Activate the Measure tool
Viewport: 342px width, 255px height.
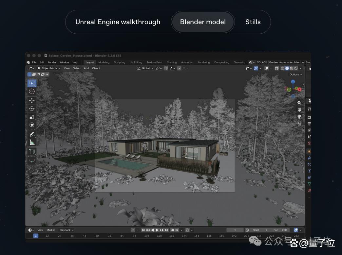[32, 143]
